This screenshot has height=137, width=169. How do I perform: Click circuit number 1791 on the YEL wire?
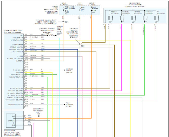click(43, 39)
